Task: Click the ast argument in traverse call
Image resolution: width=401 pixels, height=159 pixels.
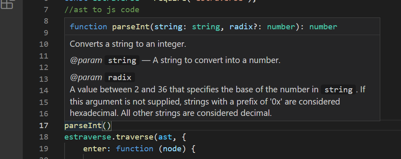Action: click(x=165, y=137)
